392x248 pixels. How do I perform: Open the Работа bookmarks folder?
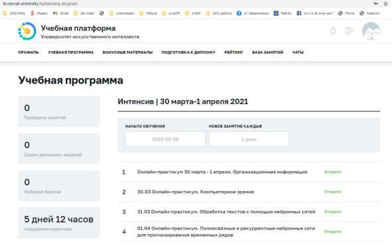point(149,13)
